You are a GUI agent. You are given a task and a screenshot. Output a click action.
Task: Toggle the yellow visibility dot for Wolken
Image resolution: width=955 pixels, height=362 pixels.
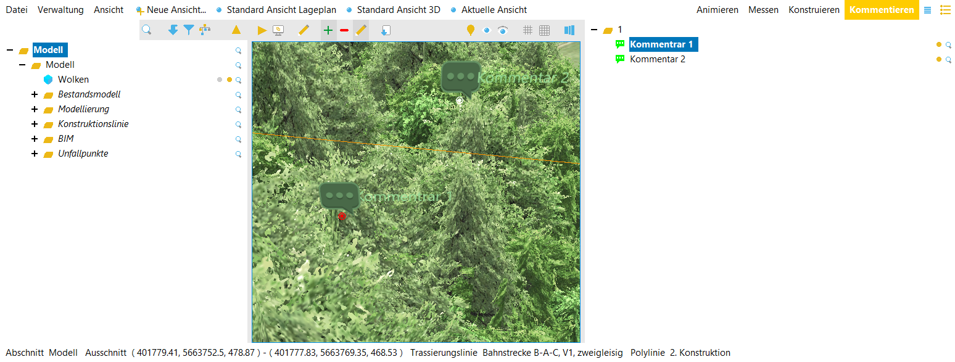tap(229, 80)
